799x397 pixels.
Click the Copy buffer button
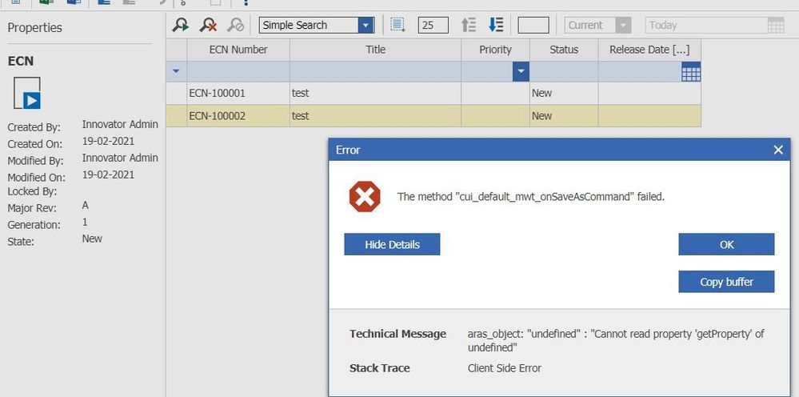(x=725, y=282)
